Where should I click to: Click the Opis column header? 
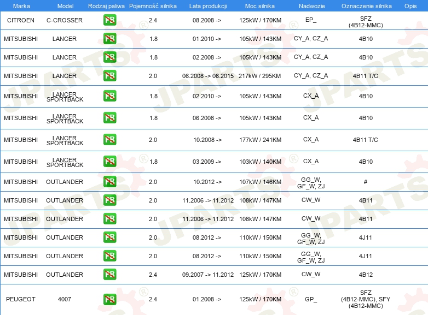click(x=410, y=6)
